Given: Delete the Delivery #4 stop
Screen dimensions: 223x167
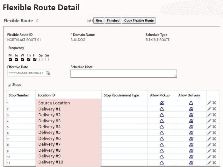Looking at the screenshot, I should coord(214,127).
